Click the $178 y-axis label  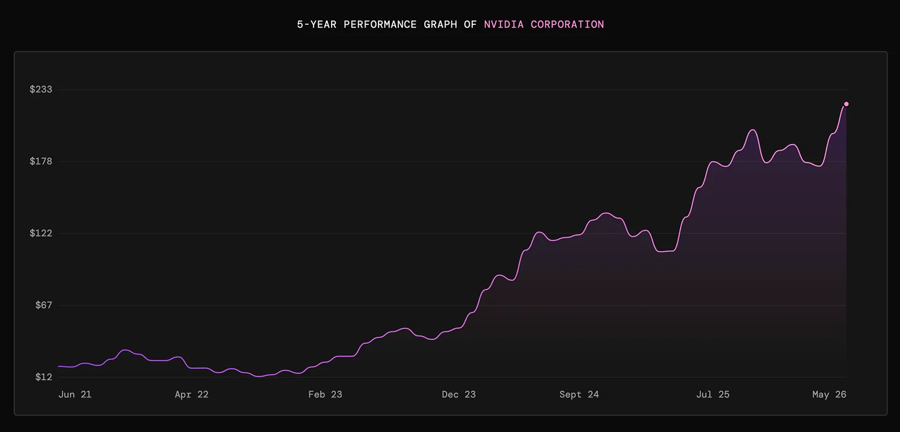41,162
